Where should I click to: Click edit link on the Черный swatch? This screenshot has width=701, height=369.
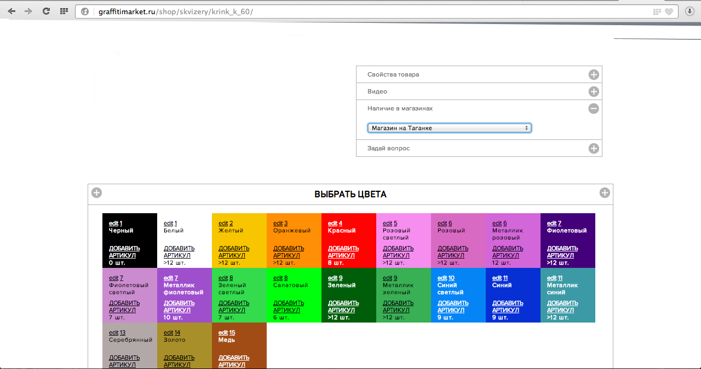113,224
